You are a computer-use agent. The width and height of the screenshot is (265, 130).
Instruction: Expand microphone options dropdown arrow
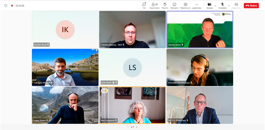pos(229,6)
